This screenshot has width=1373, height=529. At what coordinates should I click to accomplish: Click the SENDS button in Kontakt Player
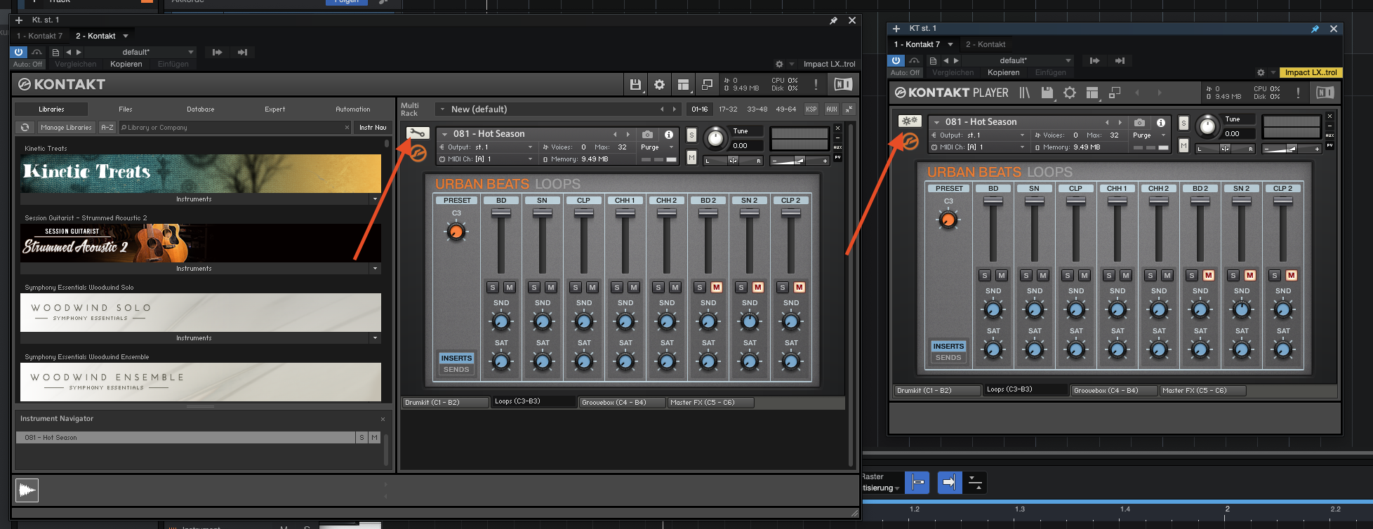point(948,358)
